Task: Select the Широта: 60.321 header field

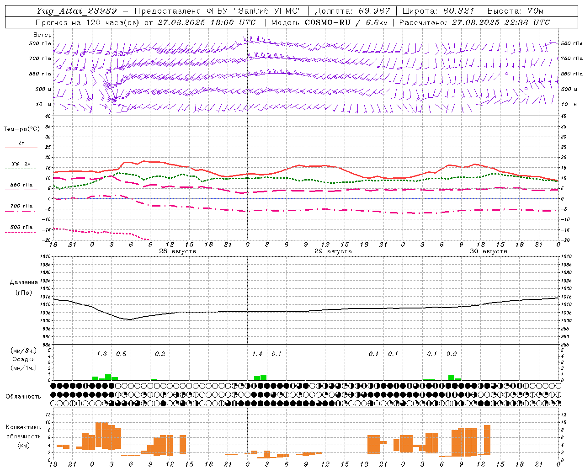Action: [x=437, y=11]
